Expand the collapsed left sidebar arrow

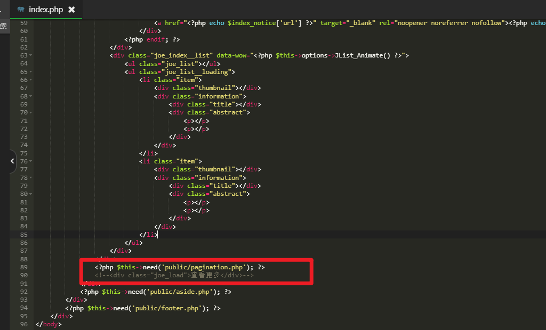(x=12, y=161)
